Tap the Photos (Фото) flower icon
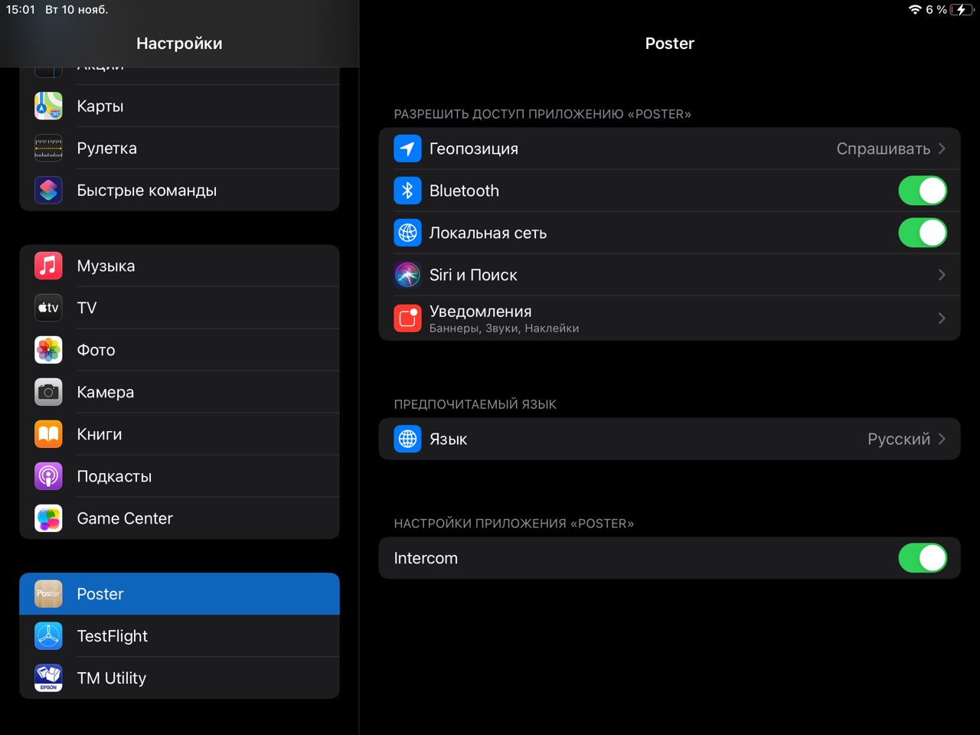Screen dimensions: 980x735 [48, 350]
